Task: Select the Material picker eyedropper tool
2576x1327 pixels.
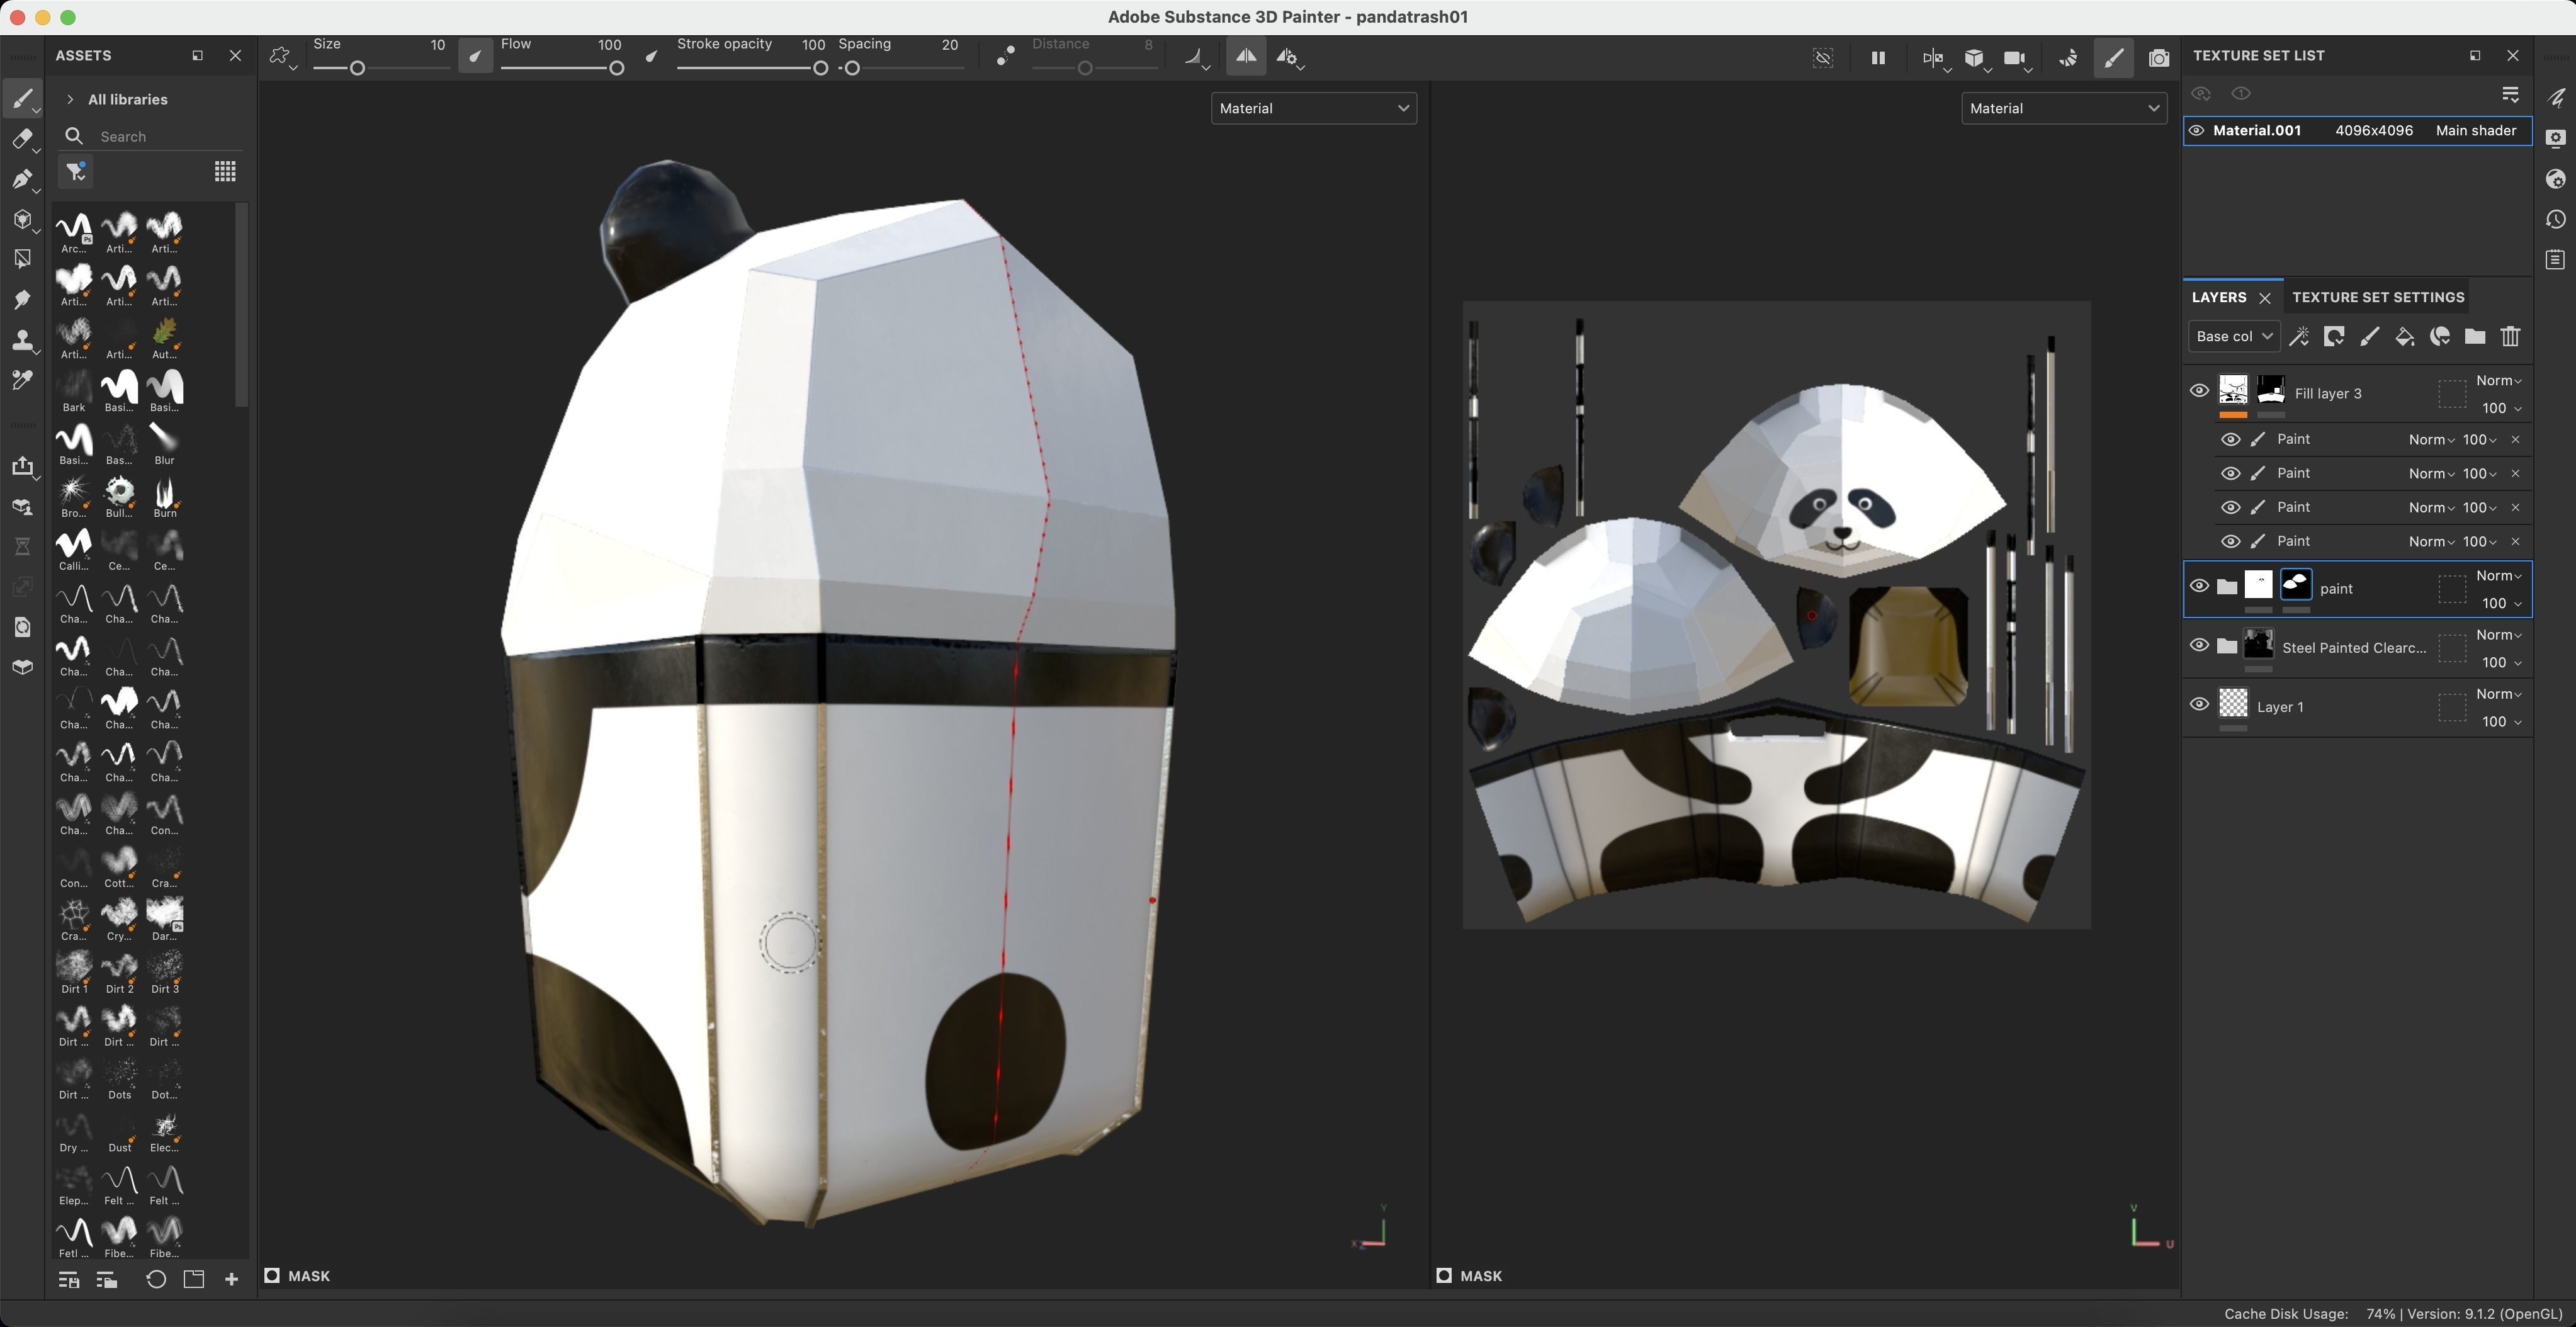Action: [22, 380]
